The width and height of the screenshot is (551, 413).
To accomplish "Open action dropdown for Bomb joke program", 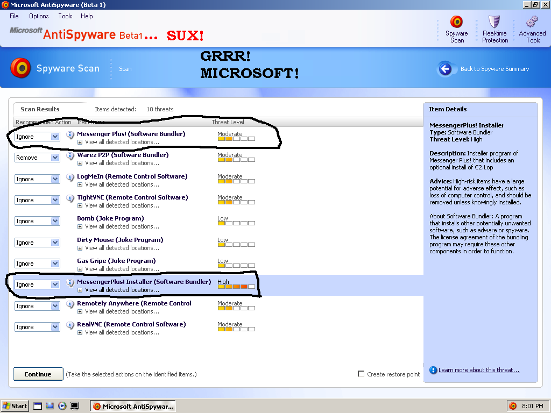I will 55,221.
